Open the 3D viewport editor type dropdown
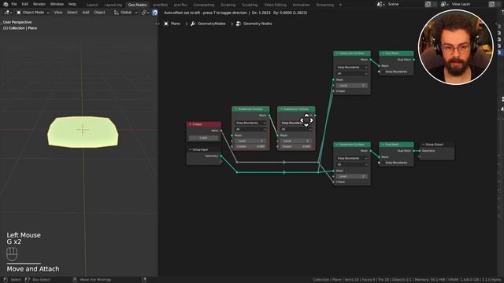Screen dimensions: 504x283 pyautogui.click(x=9, y=13)
